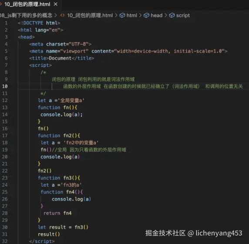Expand chevron after 10_闭包的原理.html breadcrumb
Image resolution: width=249 pixels, height=244 pixels.
click(116, 15)
